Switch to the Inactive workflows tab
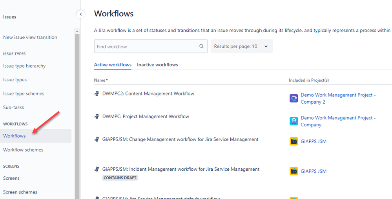The width and height of the screenshot is (392, 199). tap(157, 65)
